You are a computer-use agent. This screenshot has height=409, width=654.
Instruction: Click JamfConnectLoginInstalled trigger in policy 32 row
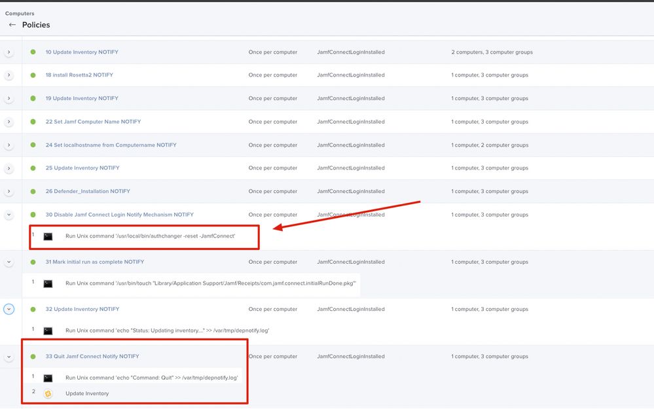pos(351,309)
